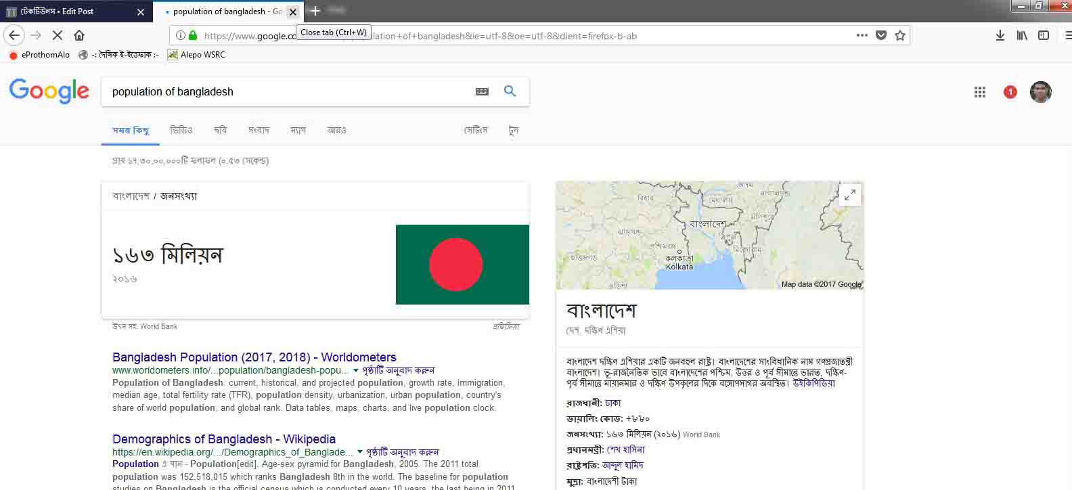Switch to the সংবাদ (News) results tab

coord(259,130)
